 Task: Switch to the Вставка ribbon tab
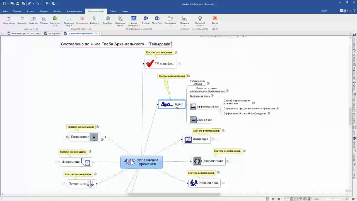[x=30, y=11]
